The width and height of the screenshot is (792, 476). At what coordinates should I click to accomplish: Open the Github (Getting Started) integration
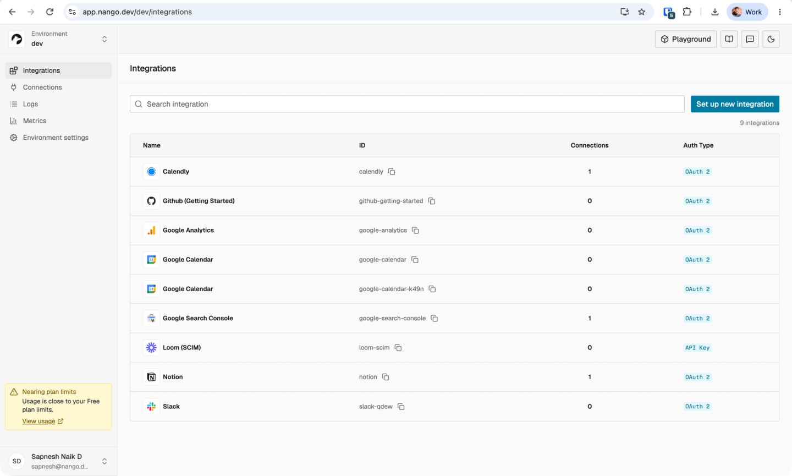[454, 201]
